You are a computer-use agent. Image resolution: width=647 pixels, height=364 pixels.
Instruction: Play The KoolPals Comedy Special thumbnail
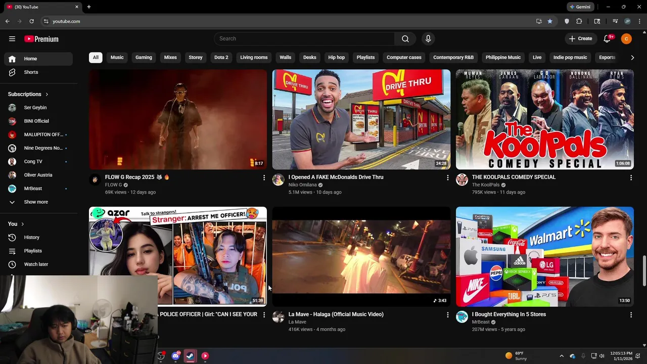(x=545, y=119)
